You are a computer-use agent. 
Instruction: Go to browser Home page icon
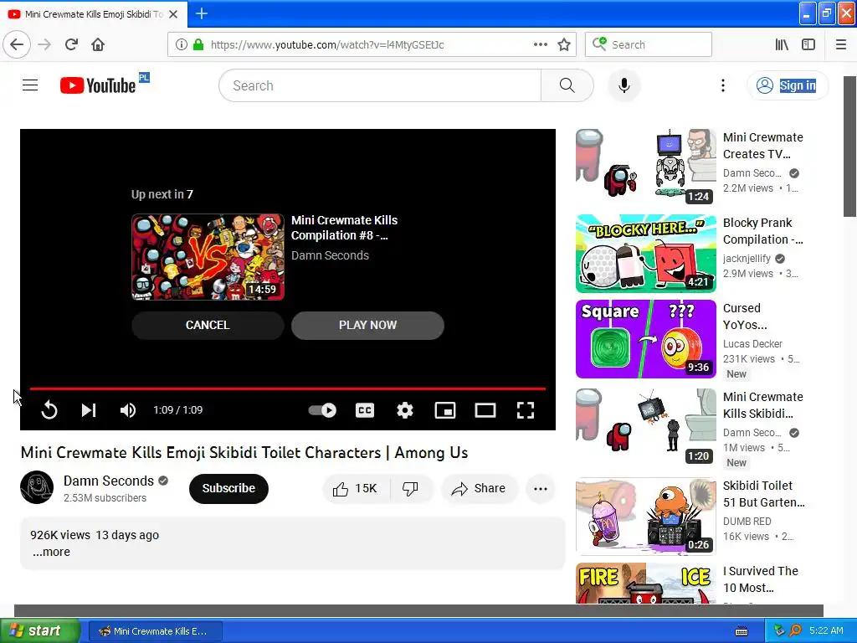(98, 44)
